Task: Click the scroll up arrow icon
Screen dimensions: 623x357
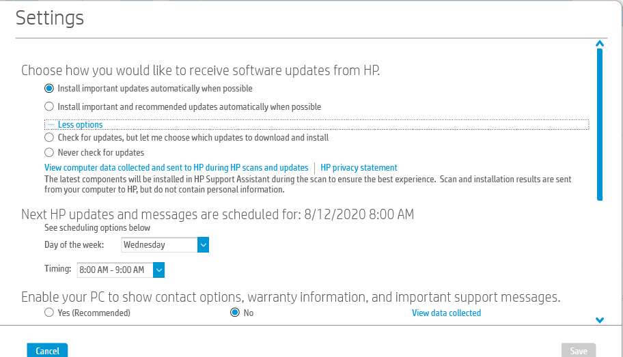Action: [600, 44]
